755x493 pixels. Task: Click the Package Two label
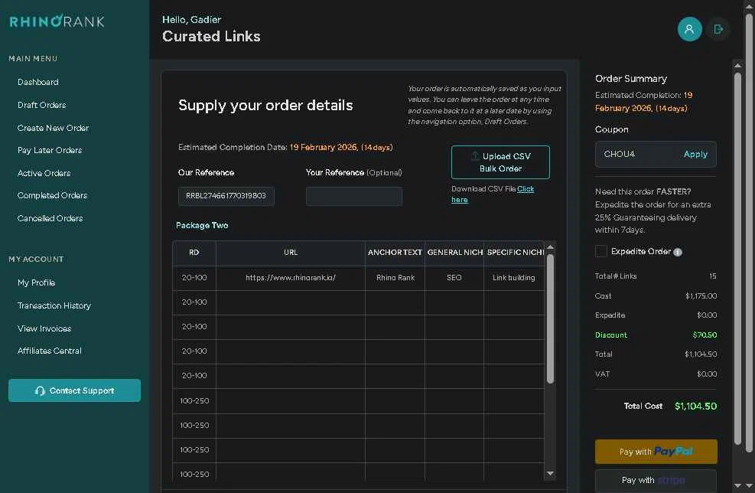pyautogui.click(x=202, y=225)
